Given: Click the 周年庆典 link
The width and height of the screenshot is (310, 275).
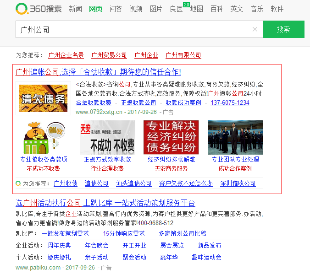Looking at the screenshot, I should (x=59, y=245).
